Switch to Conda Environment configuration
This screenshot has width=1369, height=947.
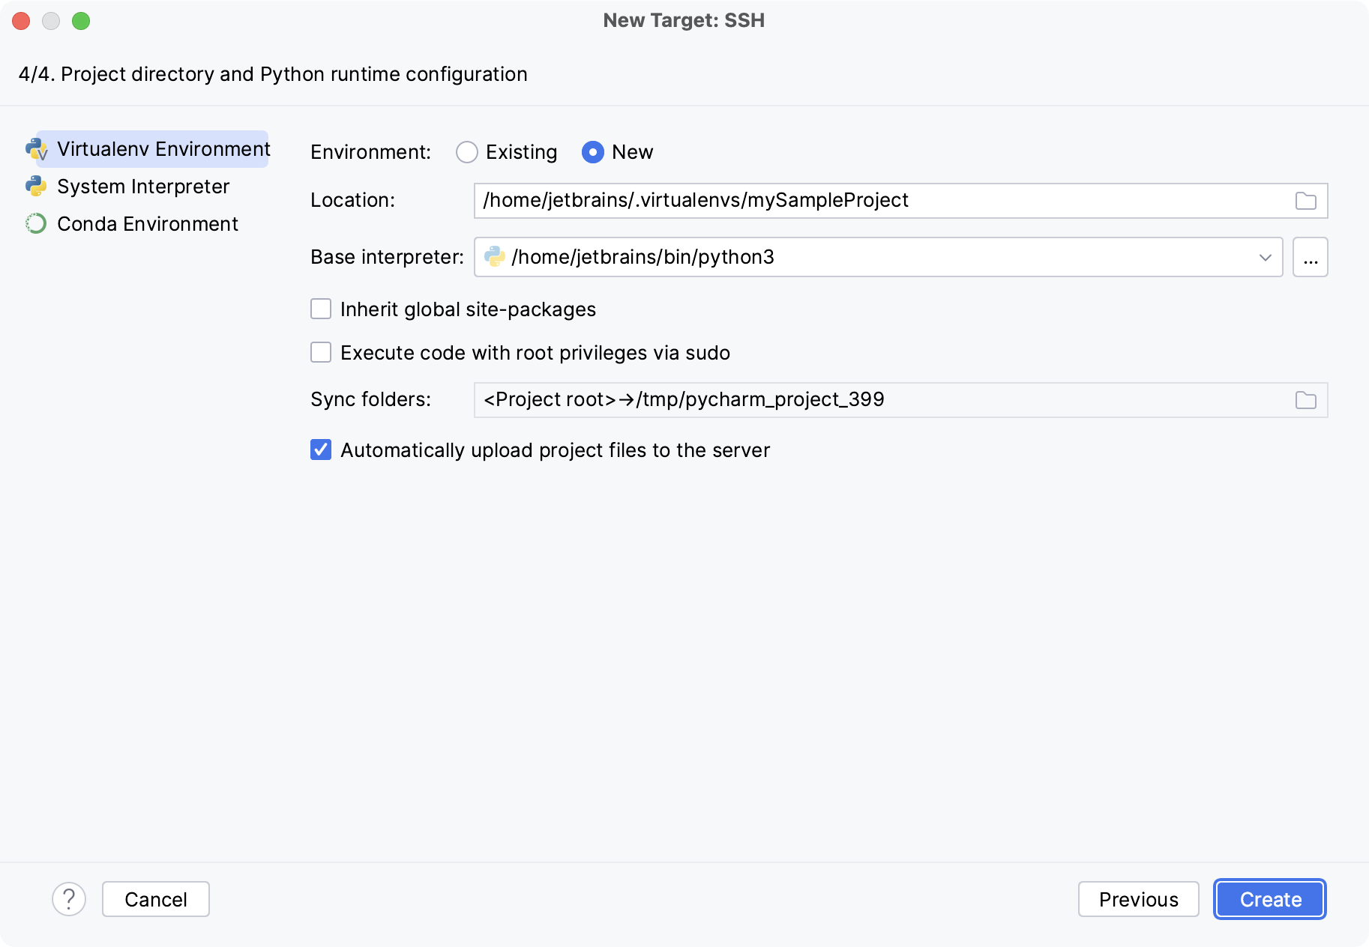click(x=148, y=223)
